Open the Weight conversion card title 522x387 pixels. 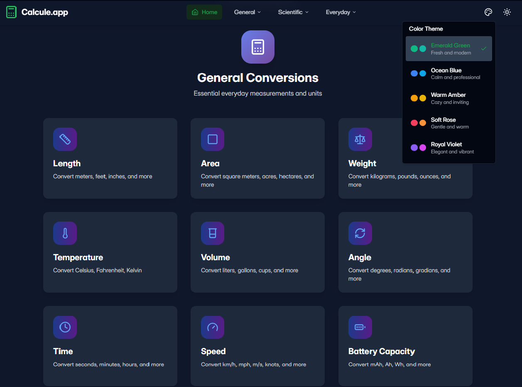362,163
